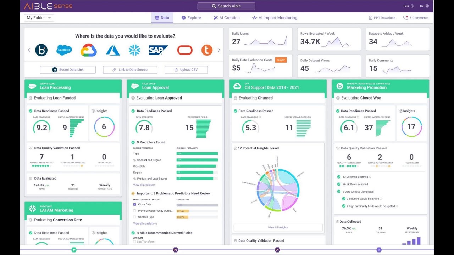The width and height of the screenshot is (454, 255).
Task: Open the Help icon in header
Action: tap(412, 6)
